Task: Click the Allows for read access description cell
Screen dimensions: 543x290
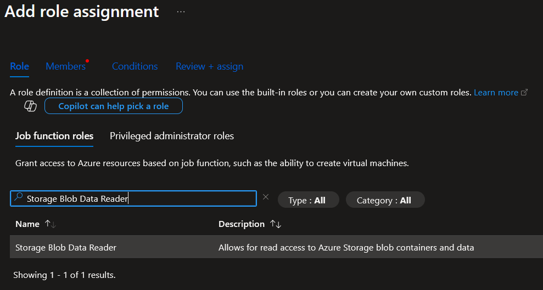Action: [x=346, y=247]
